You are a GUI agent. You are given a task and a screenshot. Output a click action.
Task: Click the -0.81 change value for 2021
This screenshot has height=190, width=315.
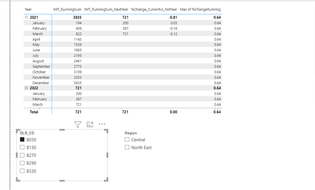[x=173, y=18]
